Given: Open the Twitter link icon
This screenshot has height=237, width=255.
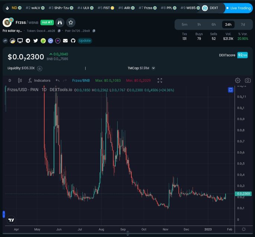Looking at the screenshot, I should coord(35,41).
